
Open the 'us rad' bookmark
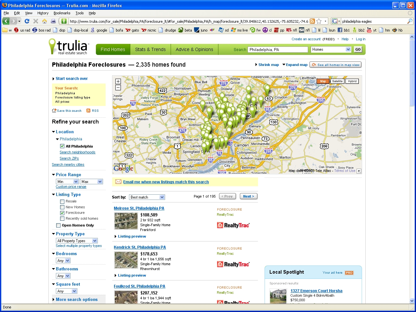(22, 30)
